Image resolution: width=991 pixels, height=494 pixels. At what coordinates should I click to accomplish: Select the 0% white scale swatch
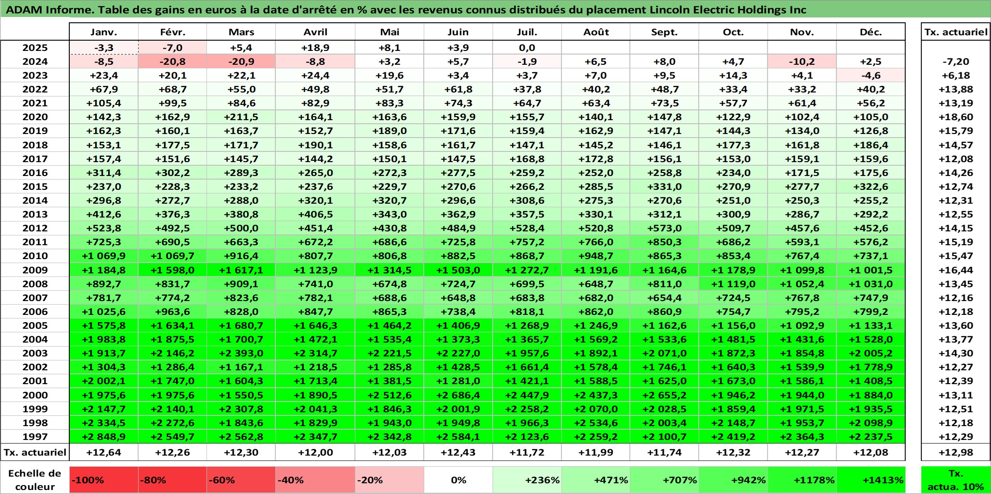(x=458, y=480)
